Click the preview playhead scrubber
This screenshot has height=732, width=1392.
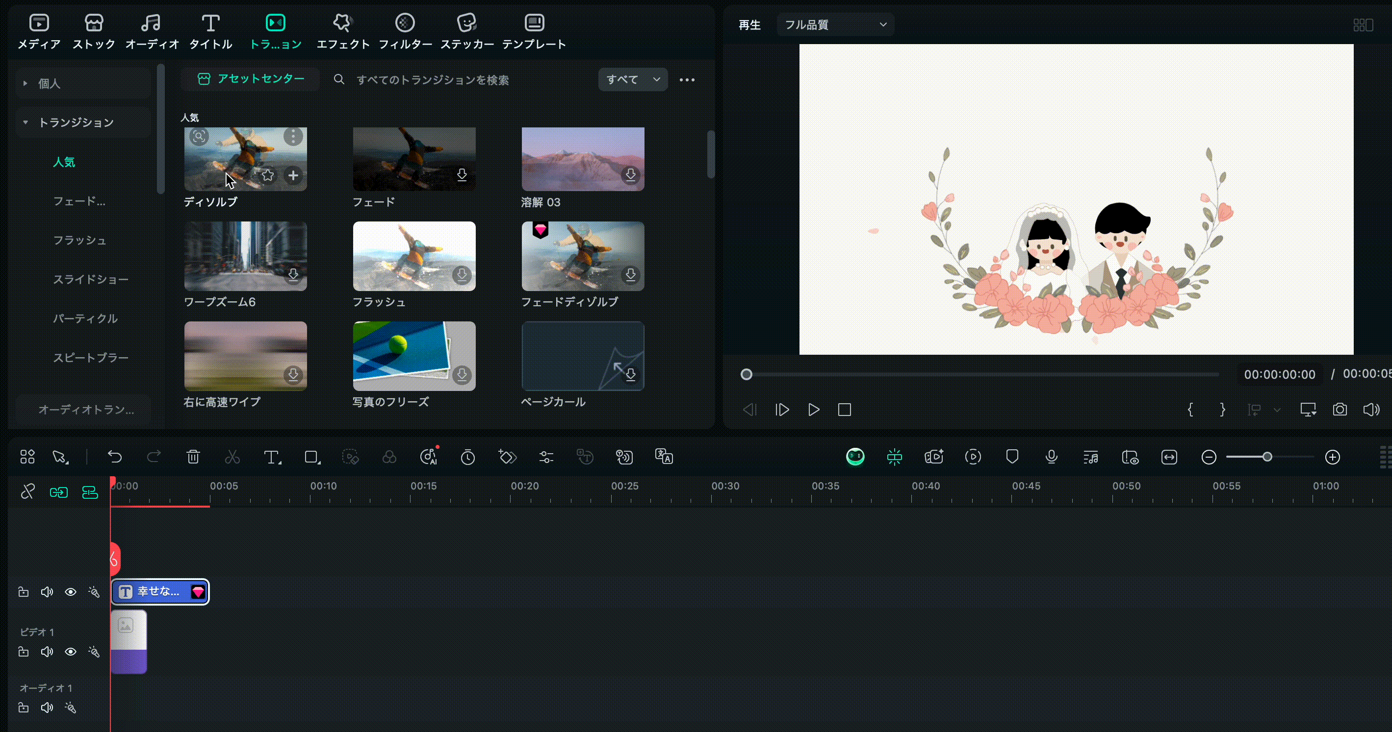(x=746, y=374)
